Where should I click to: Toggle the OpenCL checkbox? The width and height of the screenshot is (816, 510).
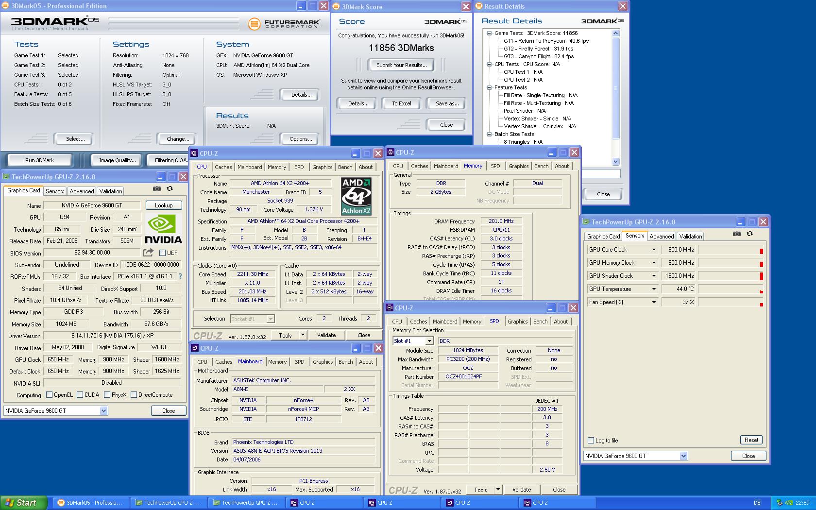[x=49, y=395]
